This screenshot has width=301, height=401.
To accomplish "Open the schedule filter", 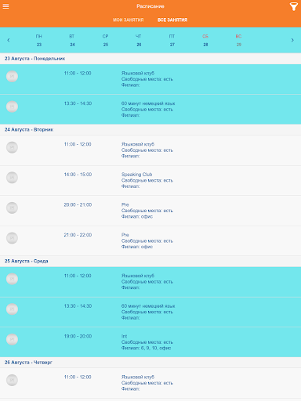I will (294, 6).
